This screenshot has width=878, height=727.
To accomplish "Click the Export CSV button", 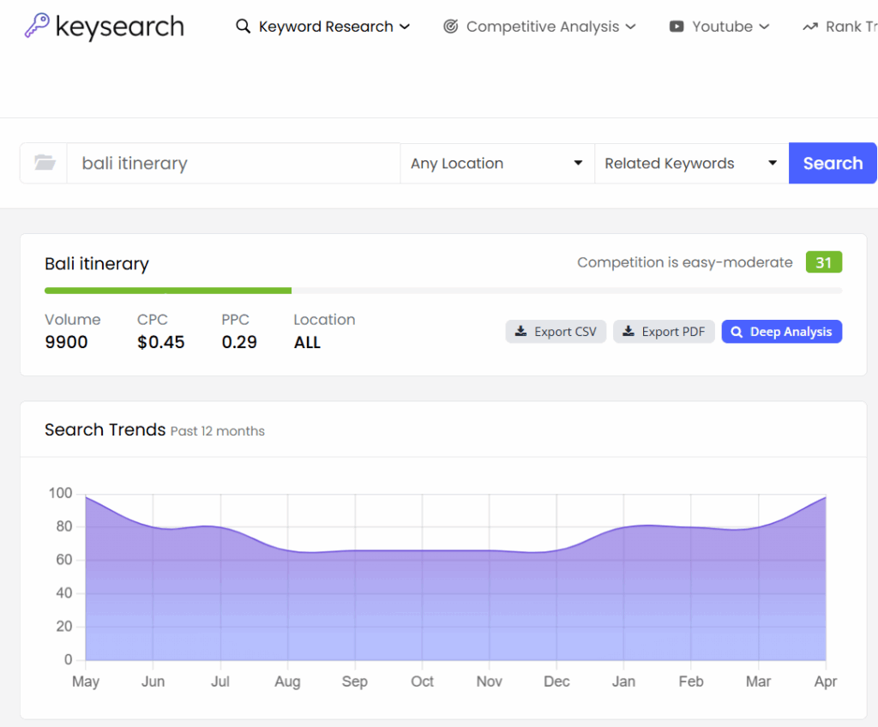I will 556,332.
